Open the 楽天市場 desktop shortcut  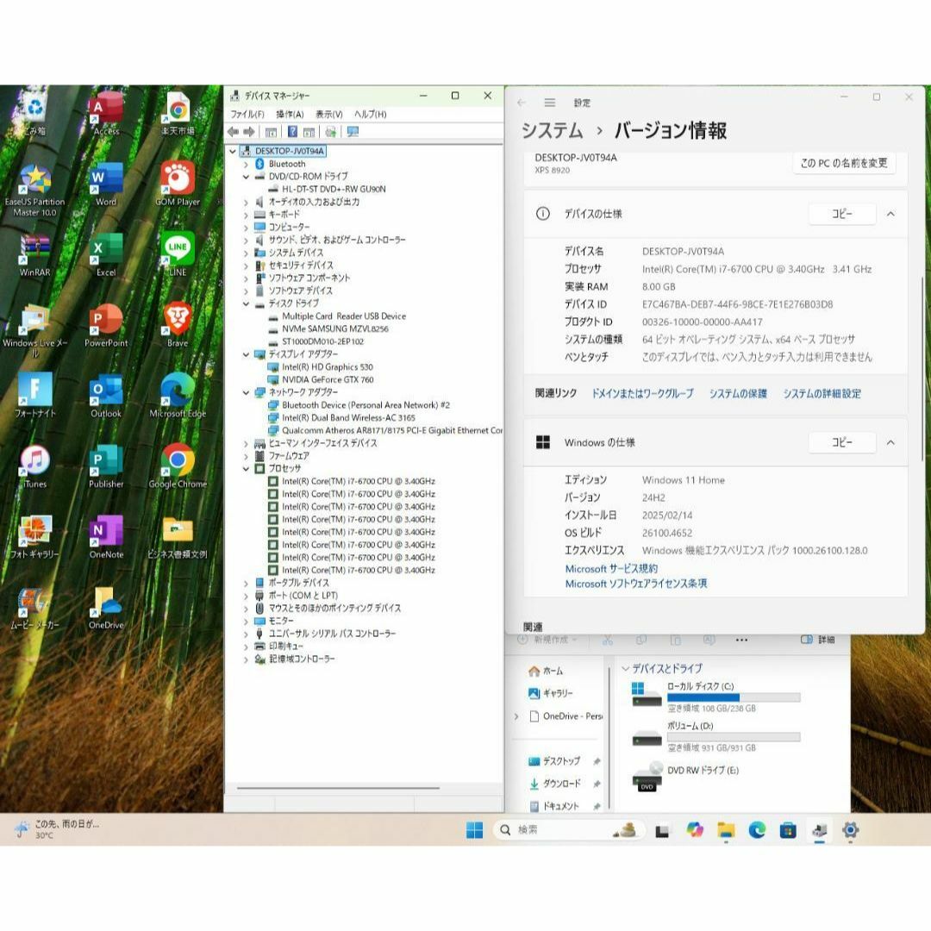click(178, 113)
